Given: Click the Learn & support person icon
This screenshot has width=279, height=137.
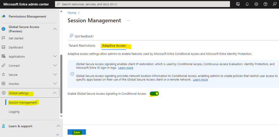Looking at the screenshot, I should [3, 126].
